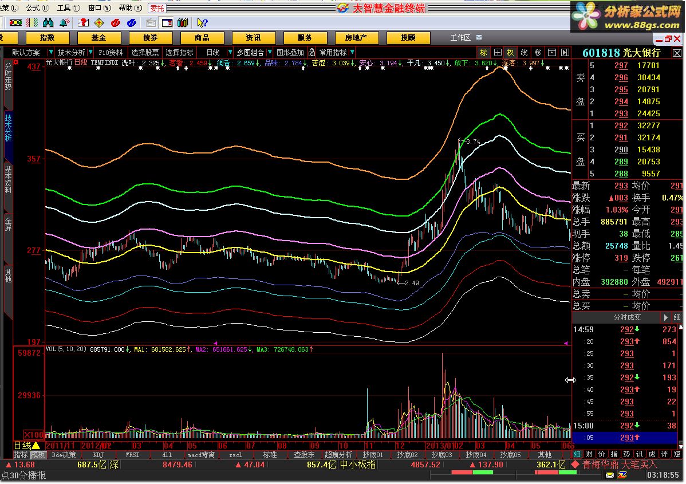Click the status bar icon next to the envelope
This screenshot has height=484, width=686.
pyautogui.click(x=622, y=475)
